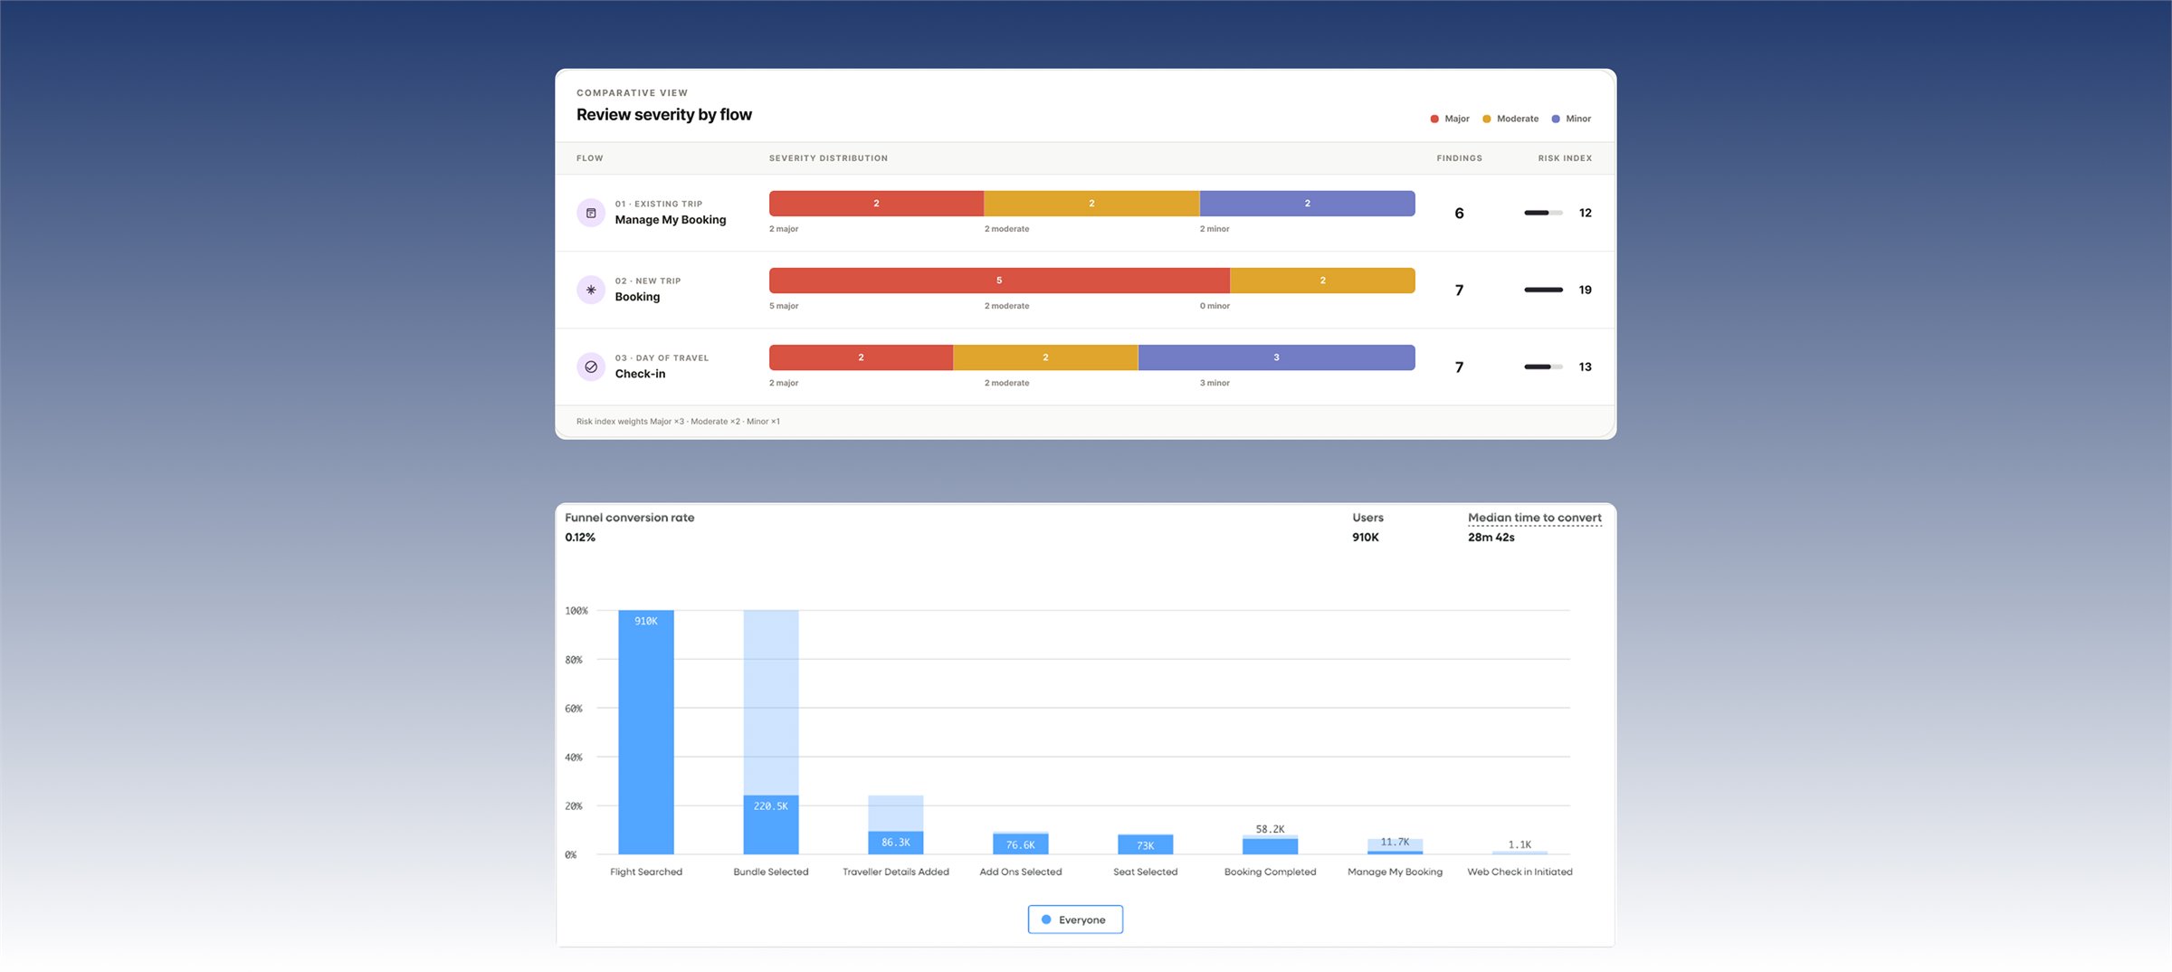Viewport: 2172px width, 972px height.
Task: Select the red 5 major segment of Booking
Action: [x=999, y=281]
